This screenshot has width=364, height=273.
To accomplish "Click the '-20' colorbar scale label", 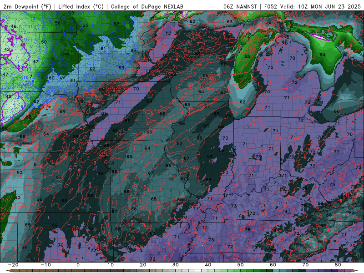I will click(x=13, y=265).
